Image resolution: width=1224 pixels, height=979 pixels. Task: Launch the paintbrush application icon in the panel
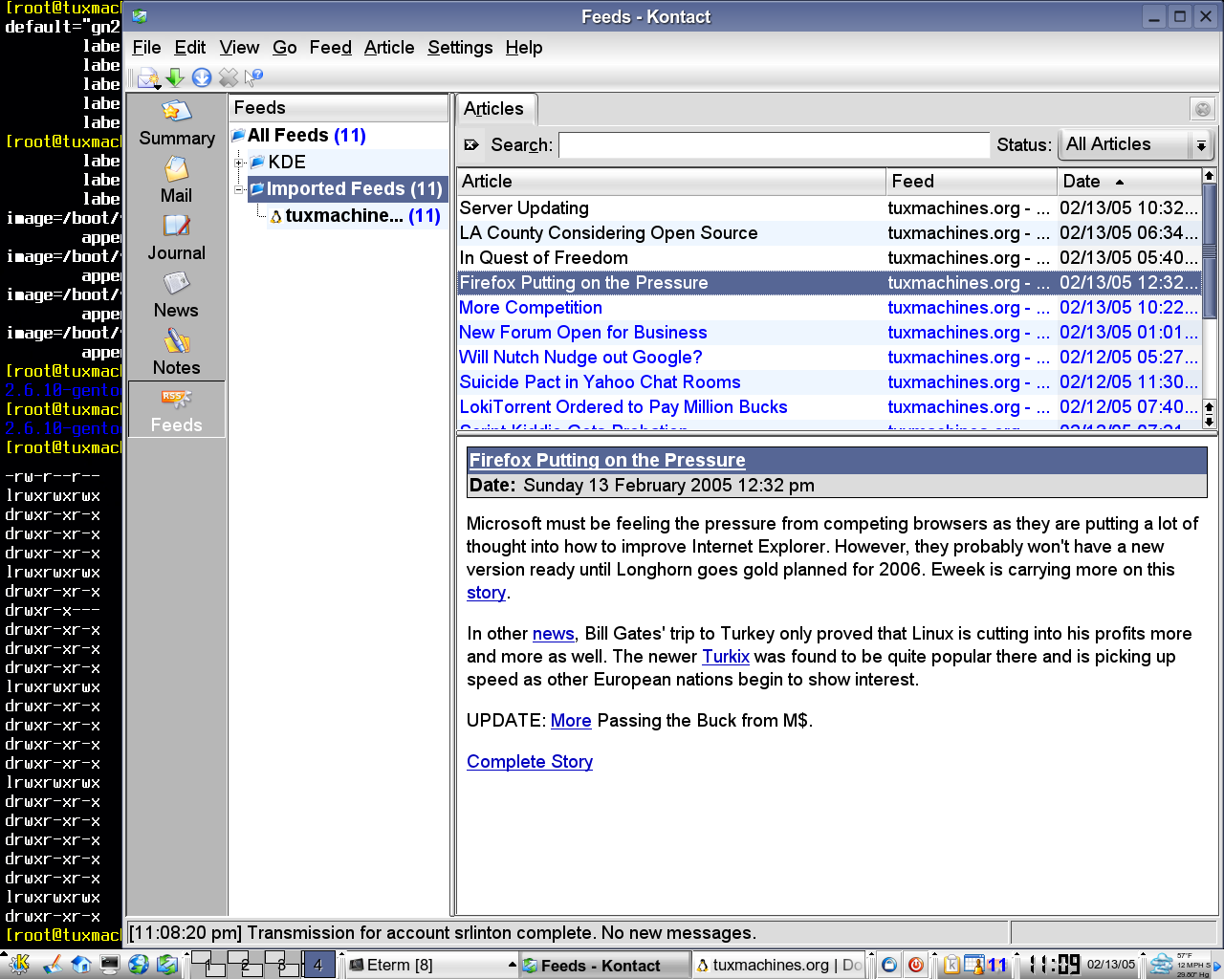pyautogui.click(x=53, y=964)
